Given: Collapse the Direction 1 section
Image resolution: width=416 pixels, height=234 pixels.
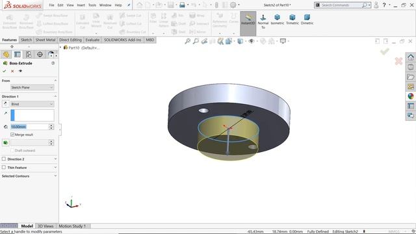Looking at the screenshot, I should (x=55, y=96).
